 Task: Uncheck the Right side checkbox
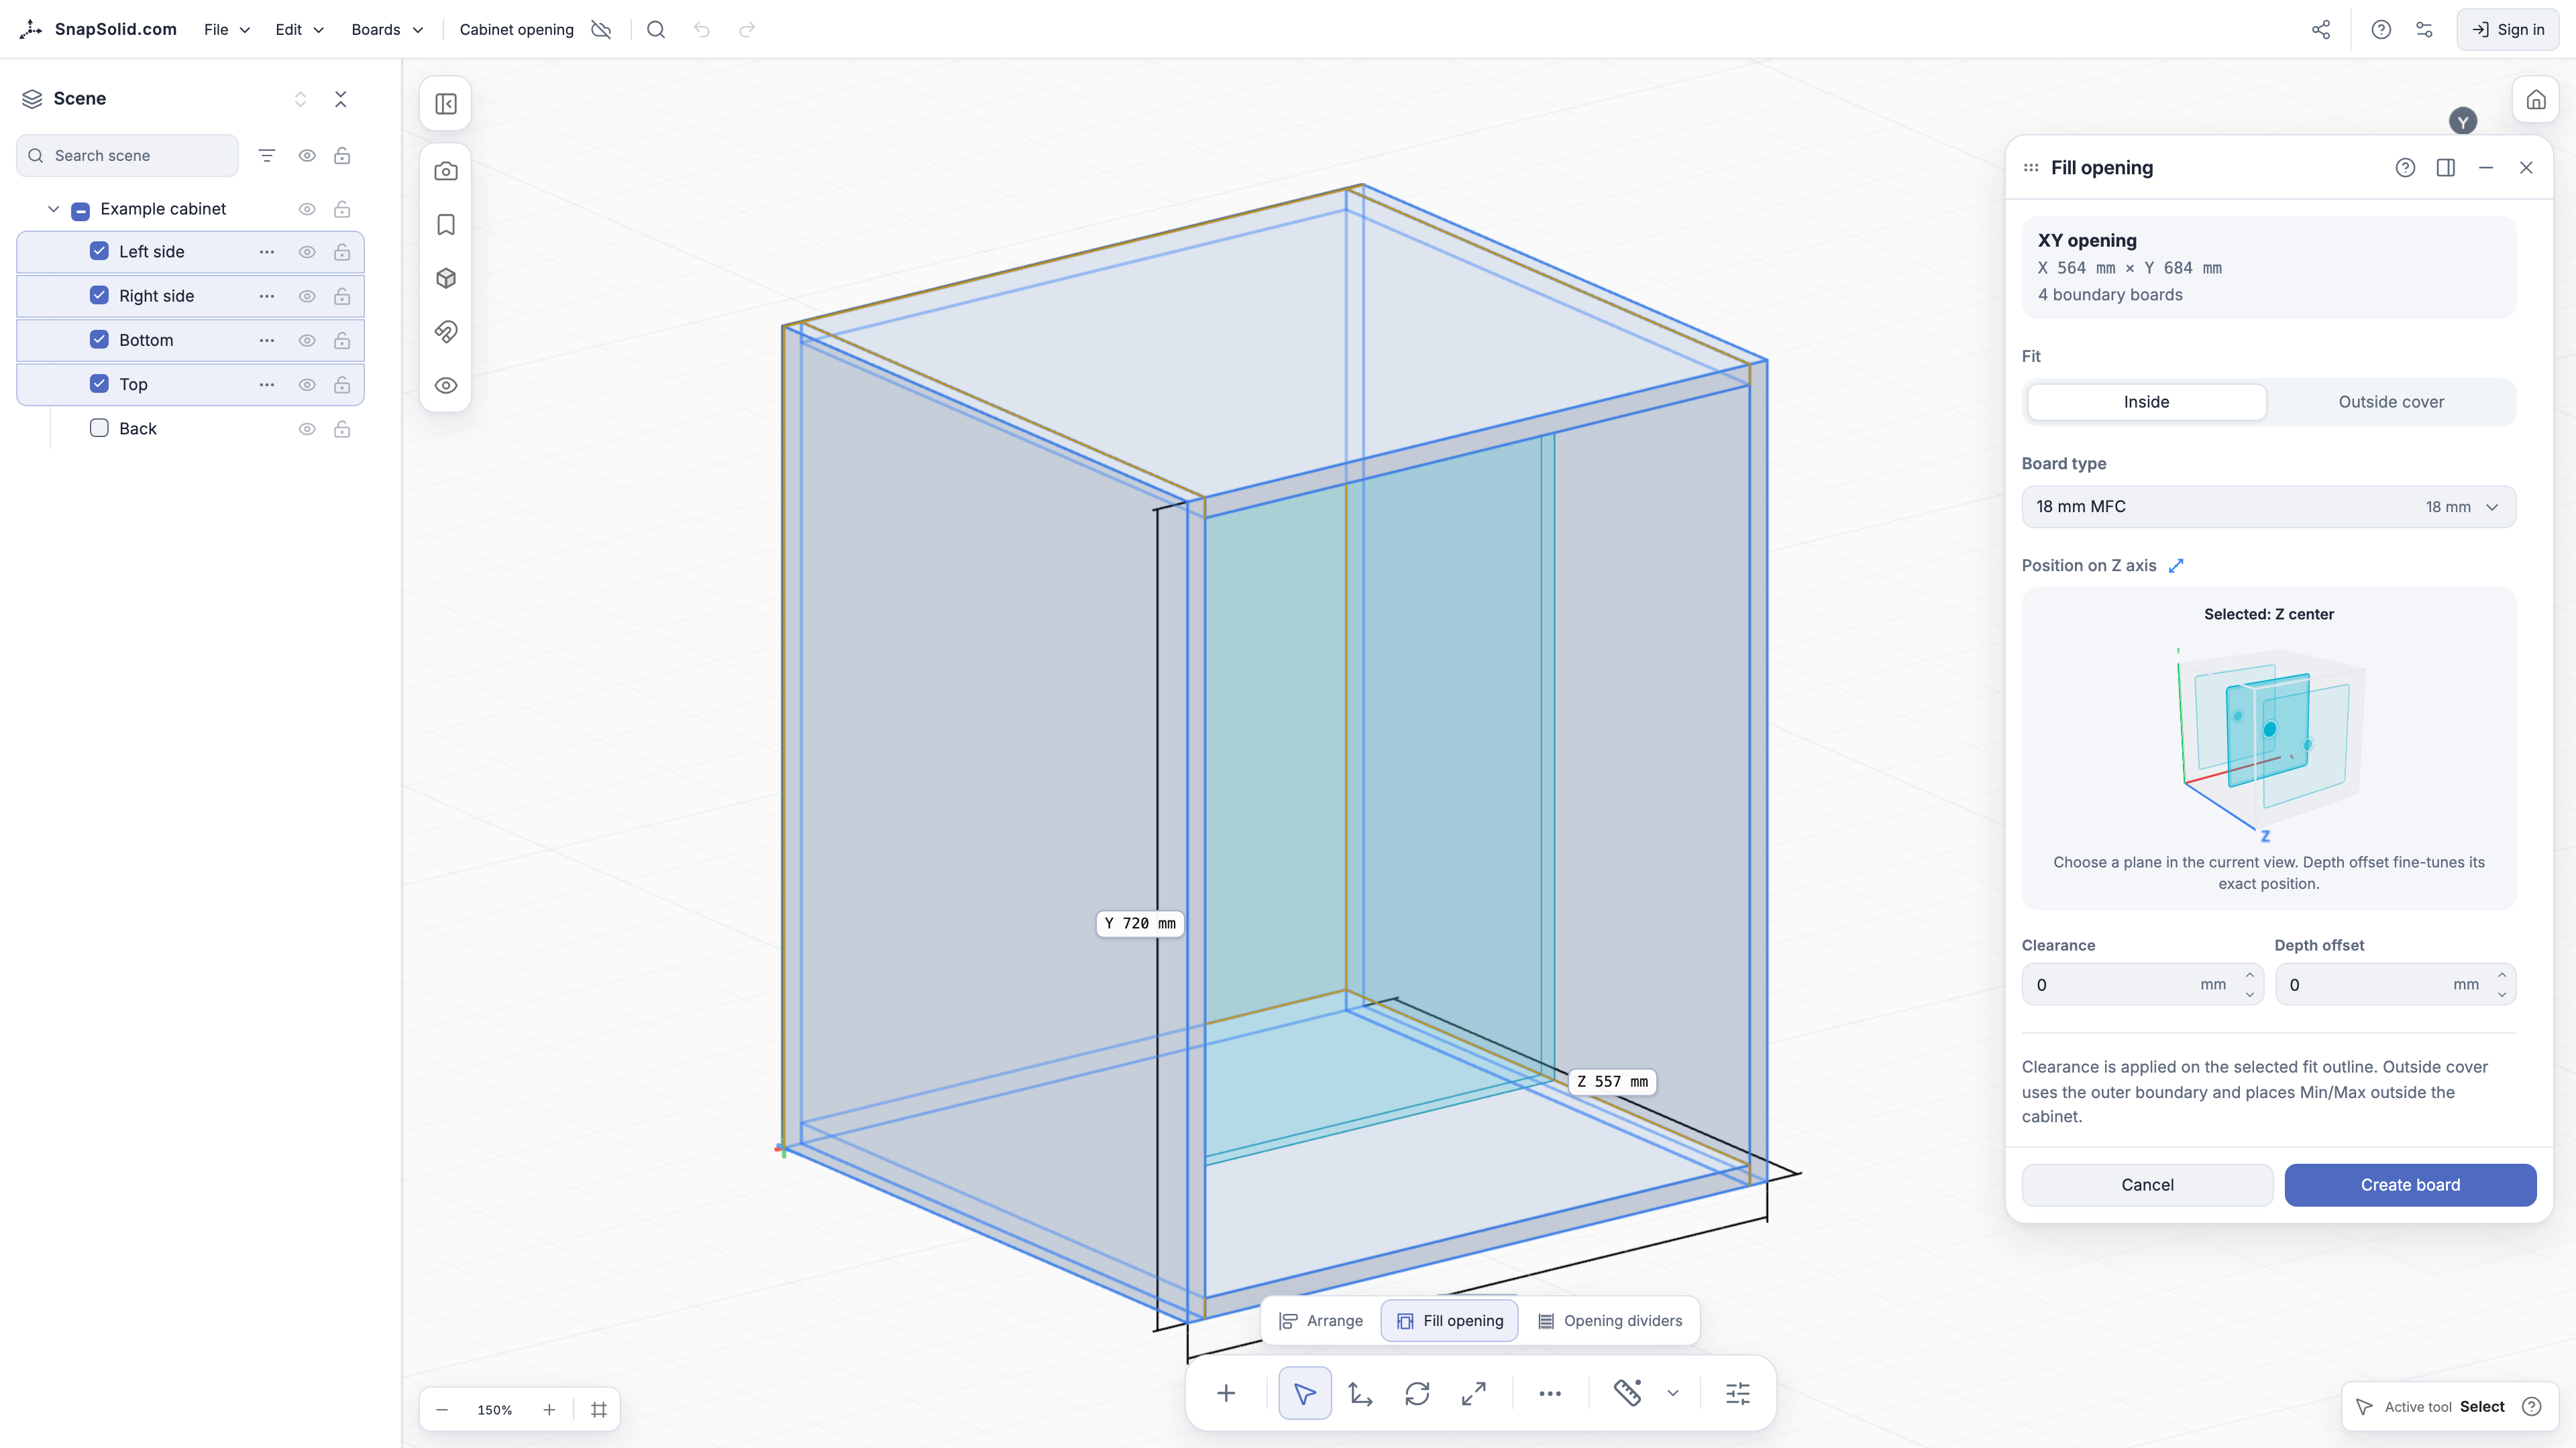[x=99, y=296]
